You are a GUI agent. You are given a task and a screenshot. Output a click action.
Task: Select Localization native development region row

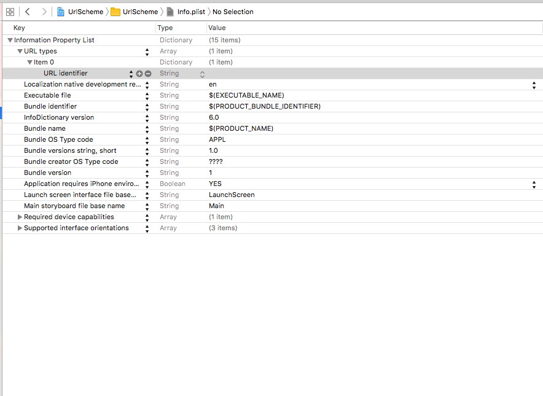click(273, 85)
